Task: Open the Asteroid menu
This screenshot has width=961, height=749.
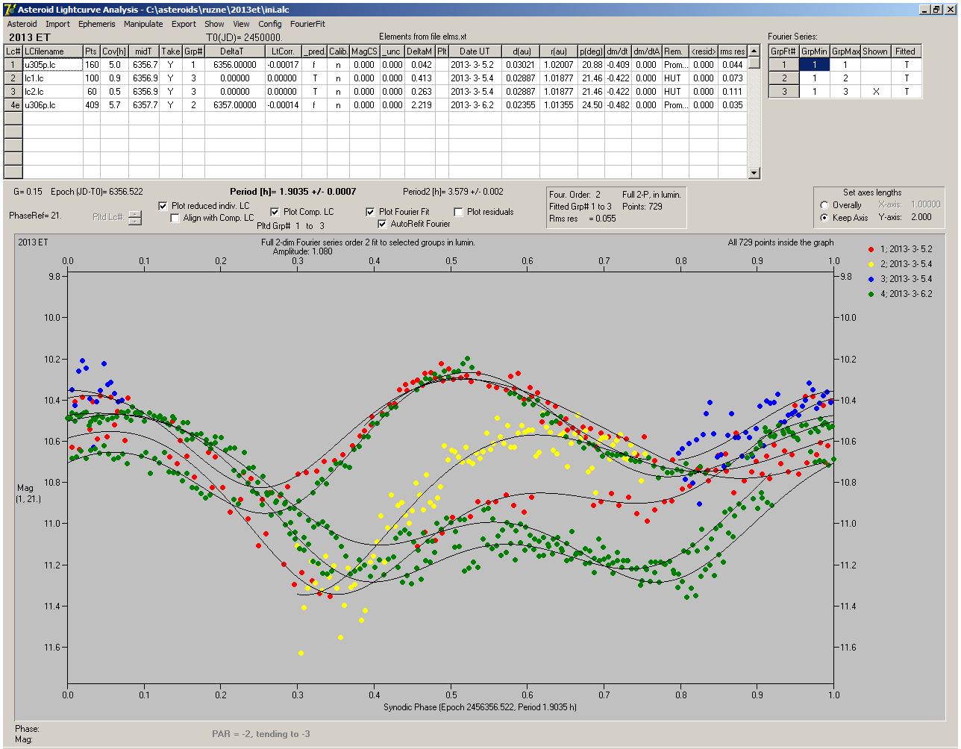Action: pos(22,24)
